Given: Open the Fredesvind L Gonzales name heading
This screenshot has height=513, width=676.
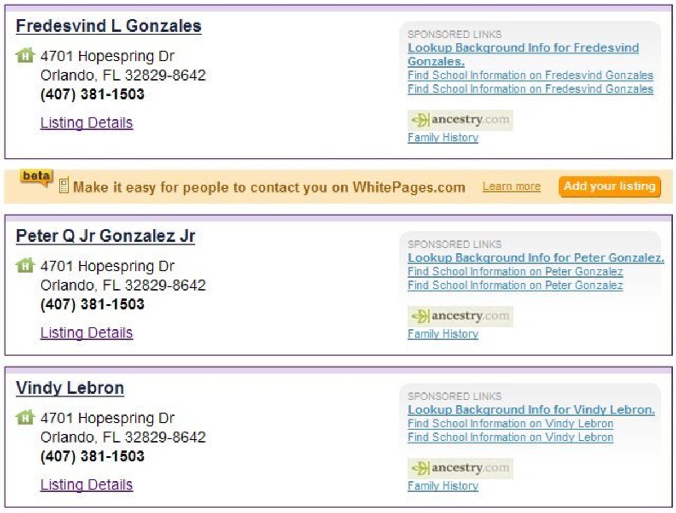Looking at the screenshot, I should tap(109, 26).
